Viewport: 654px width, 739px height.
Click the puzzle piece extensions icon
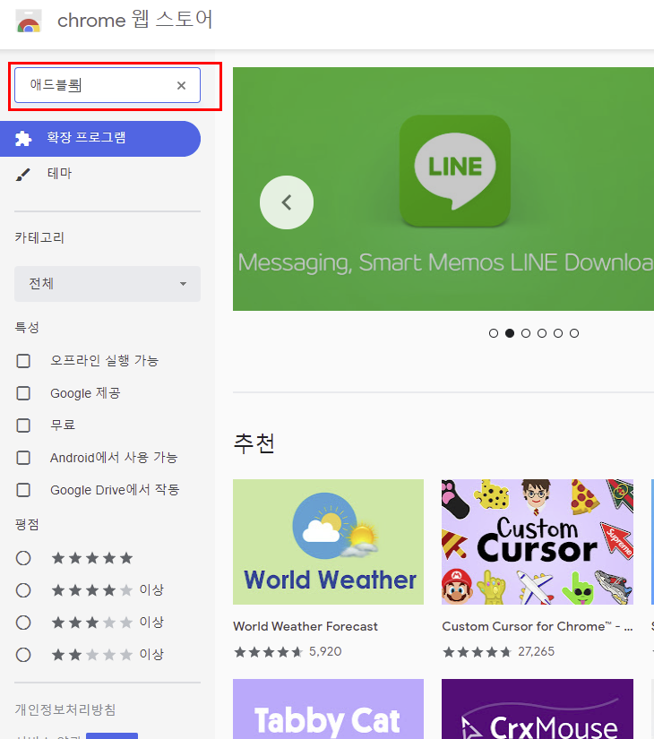click(x=23, y=139)
